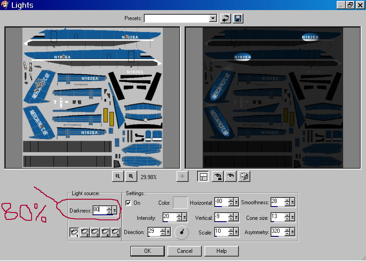
Task: Select light source number 5
Action: pos(115,232)
